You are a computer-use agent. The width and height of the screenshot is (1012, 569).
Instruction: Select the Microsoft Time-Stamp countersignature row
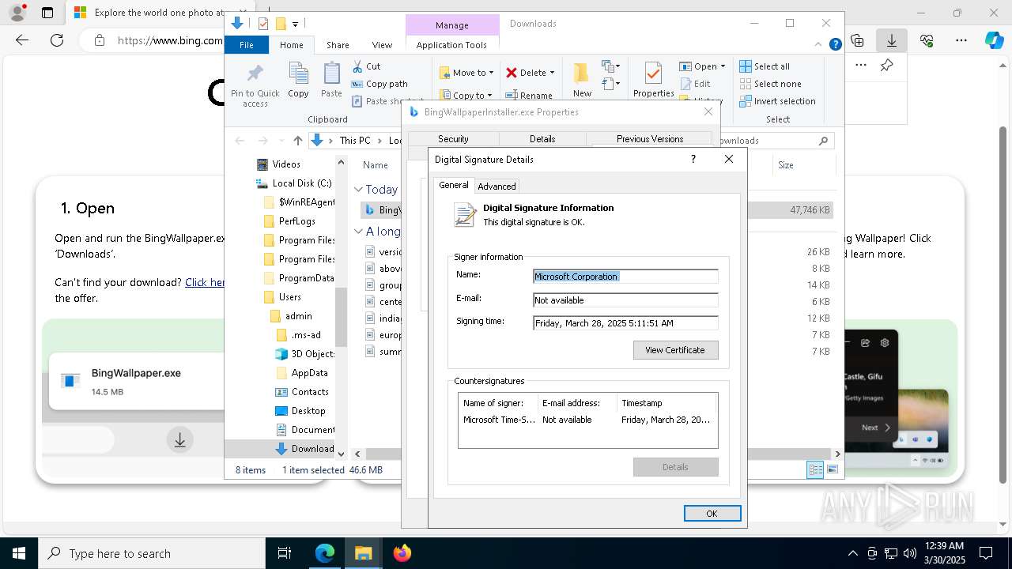(x=587, y=420)
